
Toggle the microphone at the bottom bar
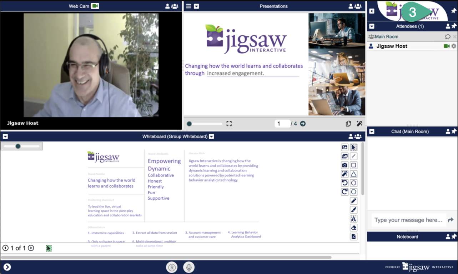[x=189, y=267]
